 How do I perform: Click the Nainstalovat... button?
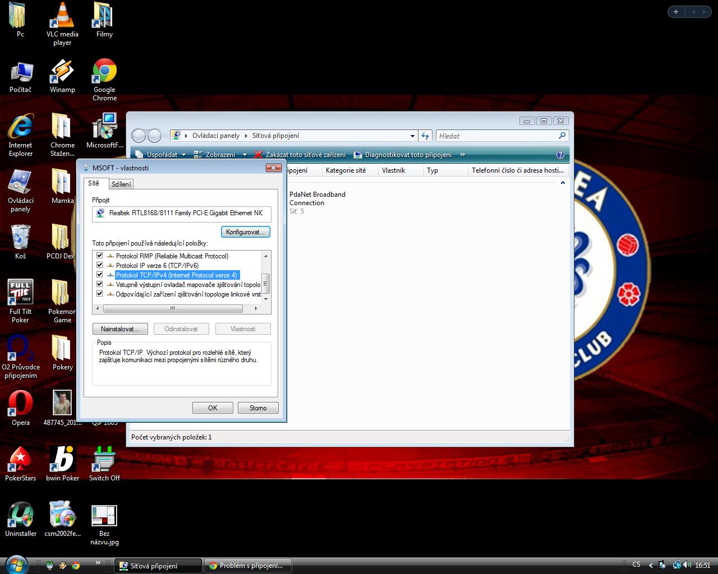[x=120, y=329]
